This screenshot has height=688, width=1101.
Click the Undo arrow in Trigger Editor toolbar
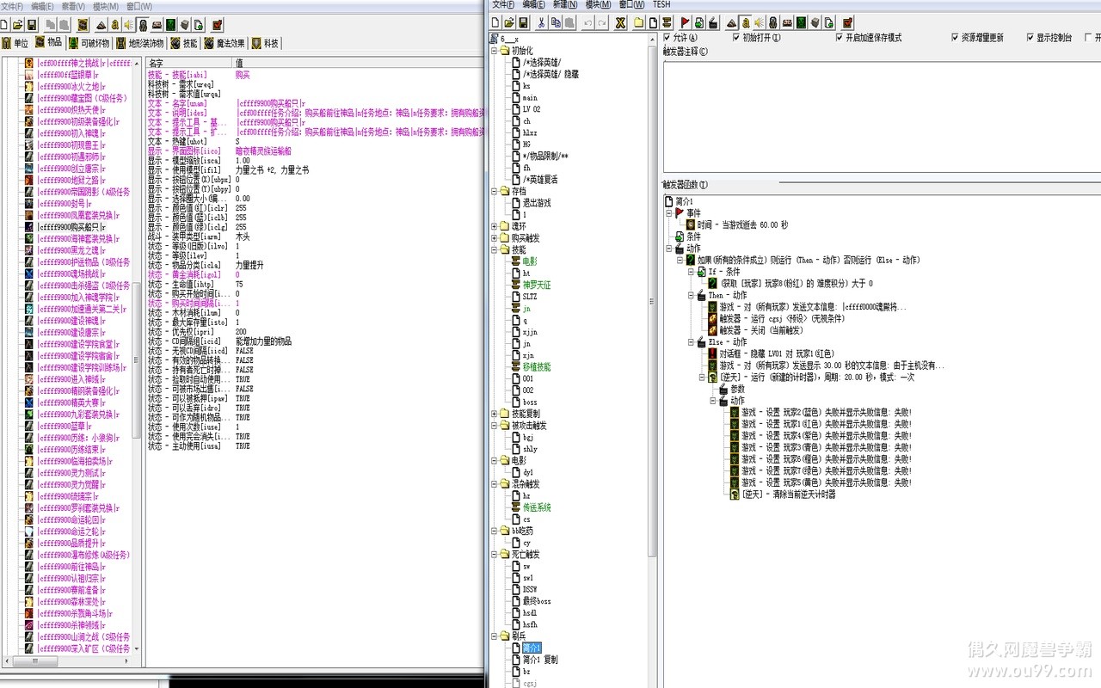[588, 23]
